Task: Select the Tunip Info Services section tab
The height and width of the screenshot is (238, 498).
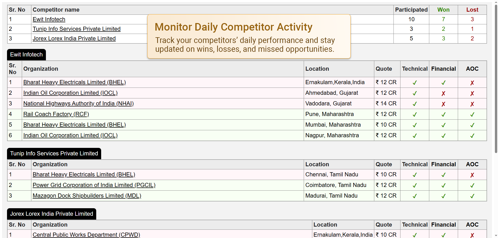Action: 54,154
